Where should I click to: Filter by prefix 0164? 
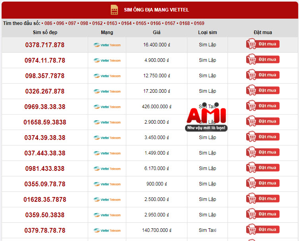[x=126, y=23]
